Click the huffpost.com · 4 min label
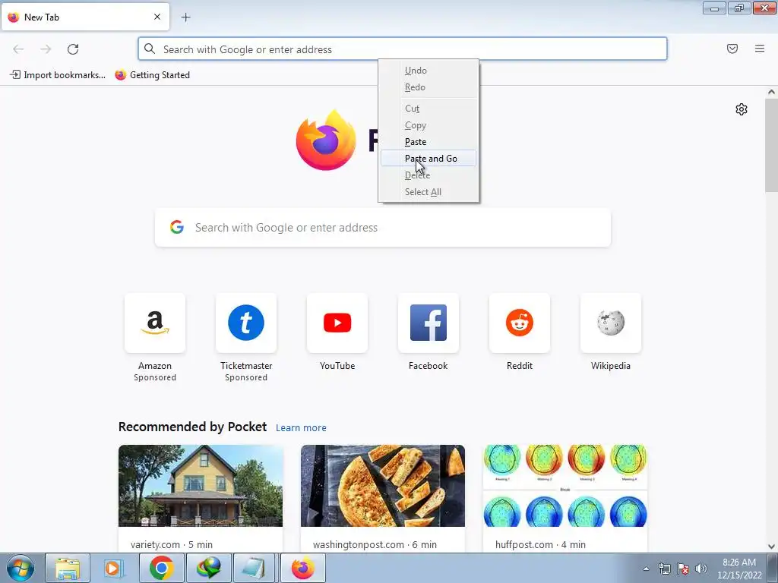Screen dimensions: 778x583 (540, 544)
